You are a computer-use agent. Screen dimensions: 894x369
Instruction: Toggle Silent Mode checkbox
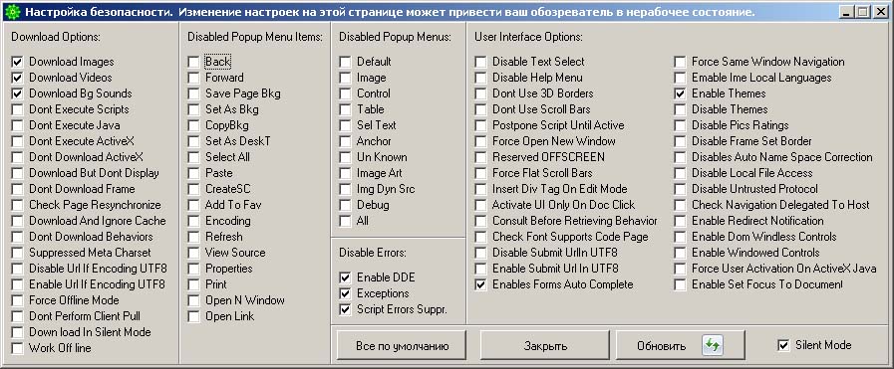[x=784, y=345]
